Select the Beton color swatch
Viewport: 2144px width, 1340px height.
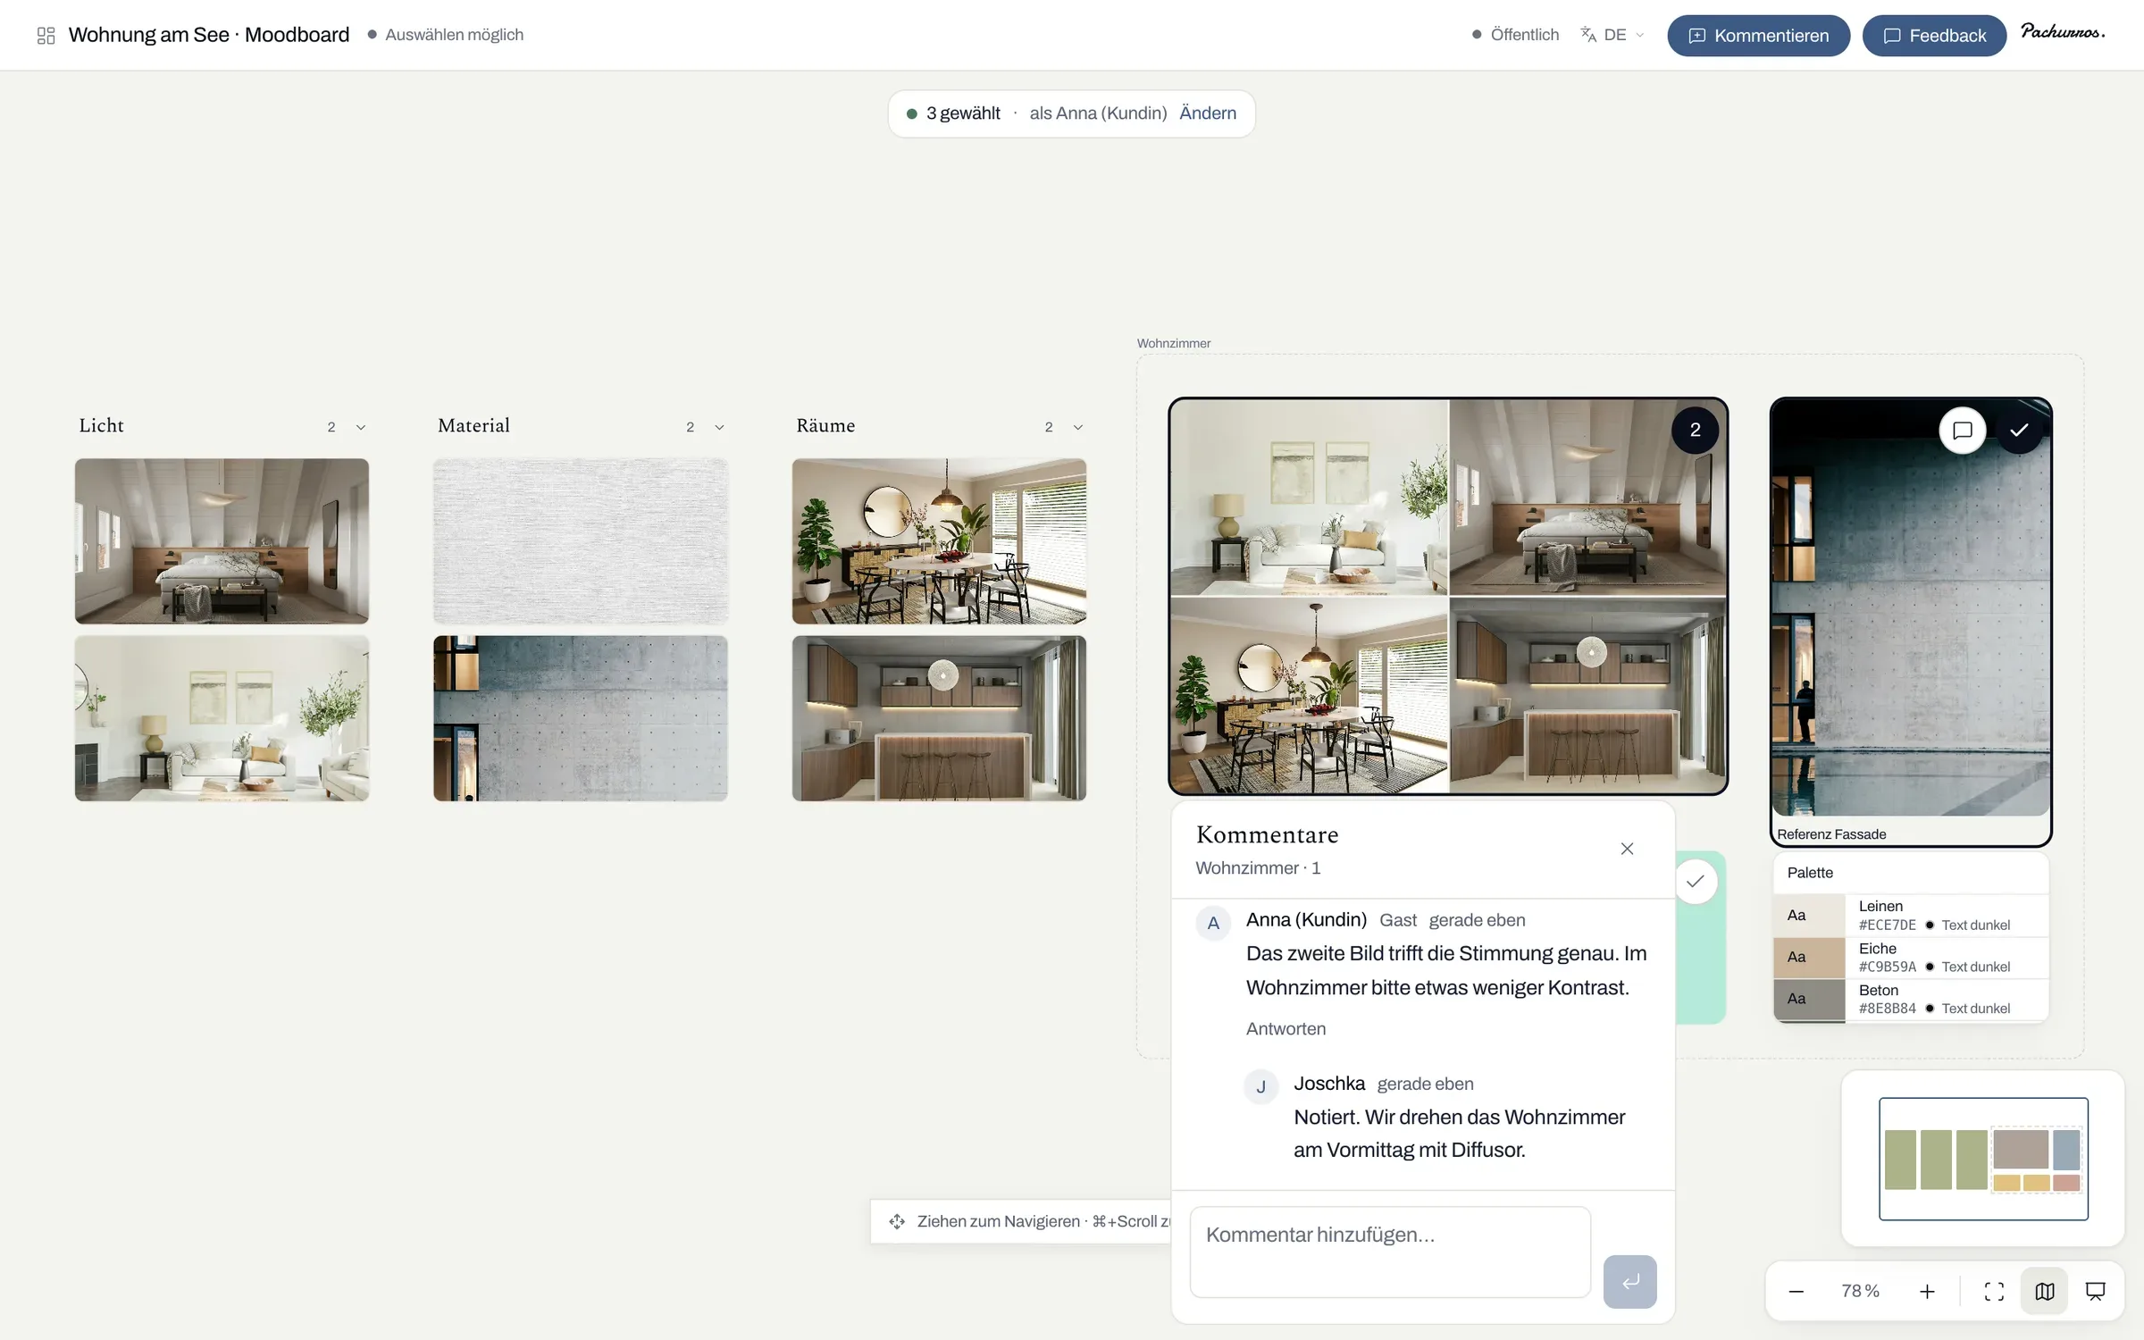[1809, 999]
